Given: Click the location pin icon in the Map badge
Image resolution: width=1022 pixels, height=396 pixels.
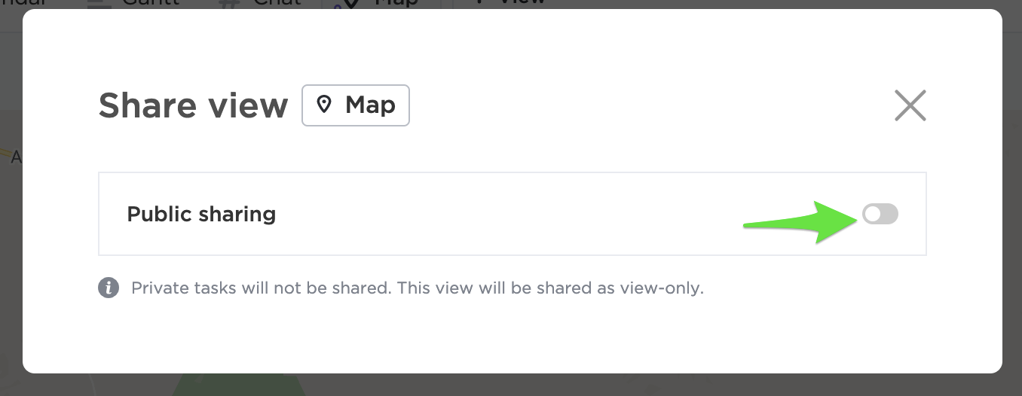Looking at the screenshot, I should point(325,105).
